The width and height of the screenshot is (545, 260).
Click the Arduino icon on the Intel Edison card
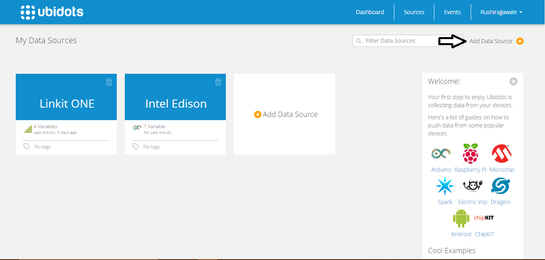point(137,128)
